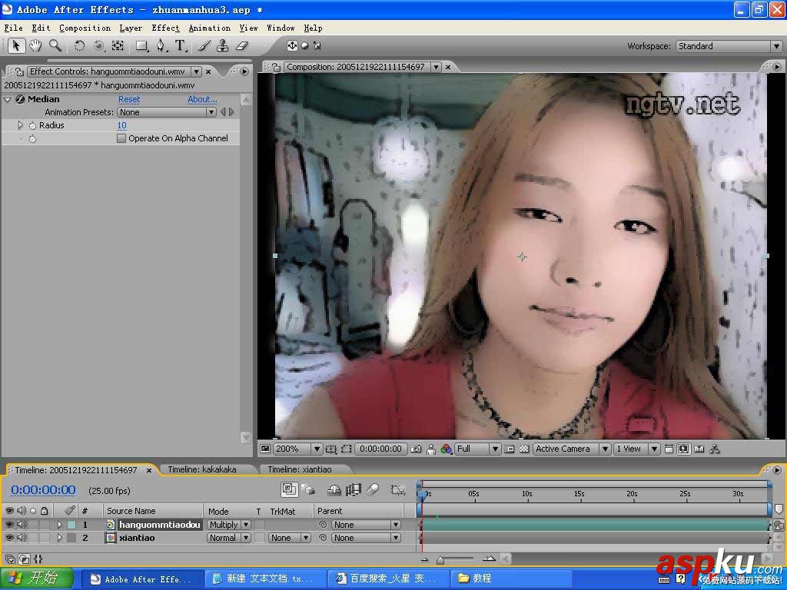Expand layer 2 xiantiao properties
787x590 pixels.
(59, 537)
